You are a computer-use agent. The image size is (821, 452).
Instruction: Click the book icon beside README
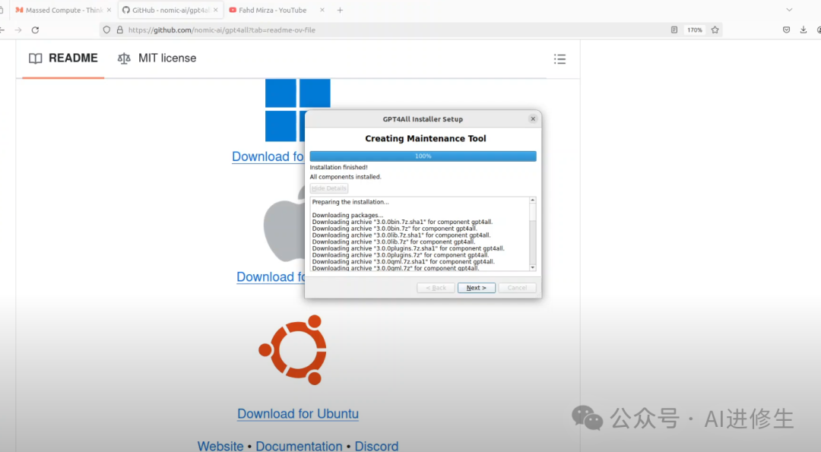(36, 58)
